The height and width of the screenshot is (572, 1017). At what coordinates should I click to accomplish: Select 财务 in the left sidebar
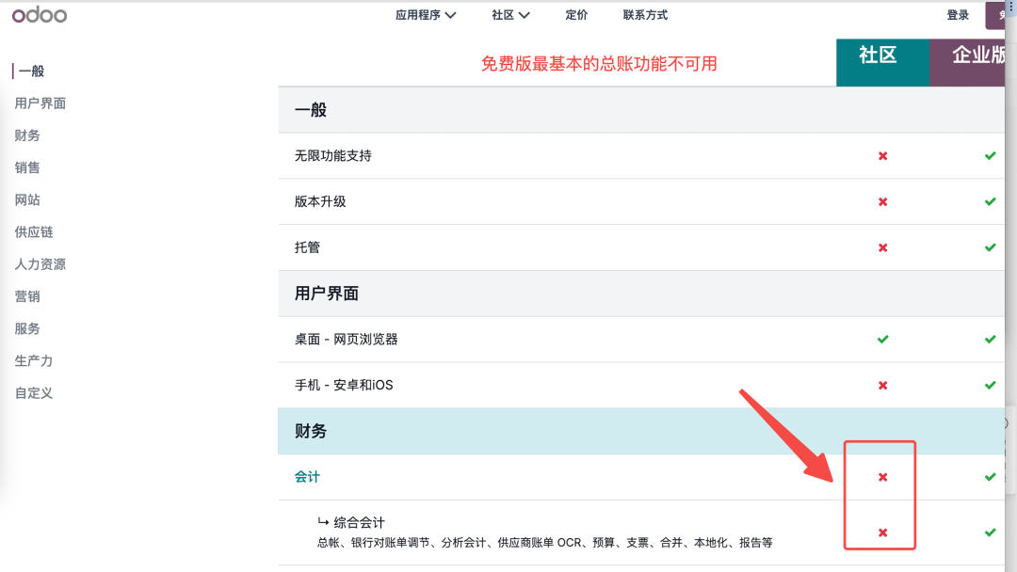pyautogui.click(x=27, y=135)
